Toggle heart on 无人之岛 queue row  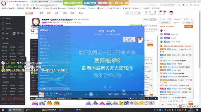click(62, 89)
